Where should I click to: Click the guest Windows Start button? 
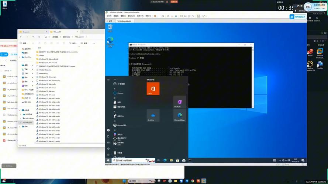tap(108, 160)
